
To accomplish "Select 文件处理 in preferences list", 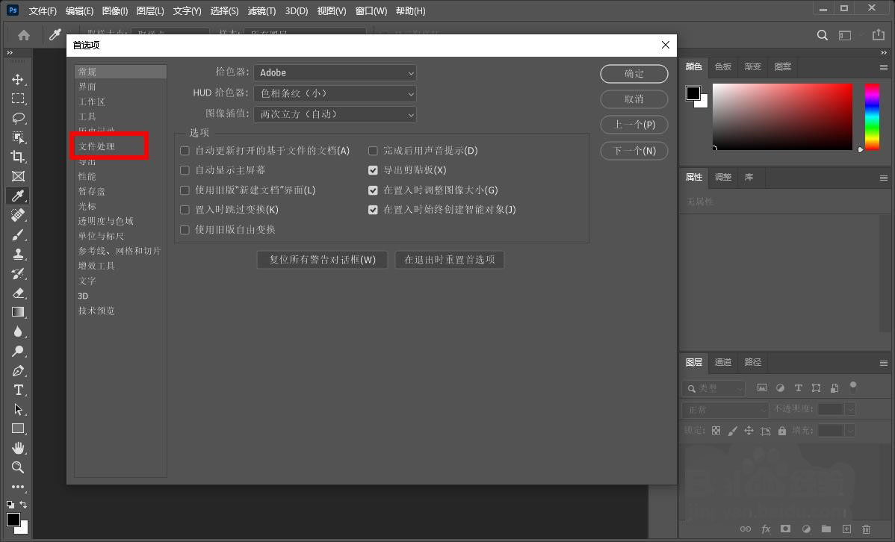I will (97, 146).
